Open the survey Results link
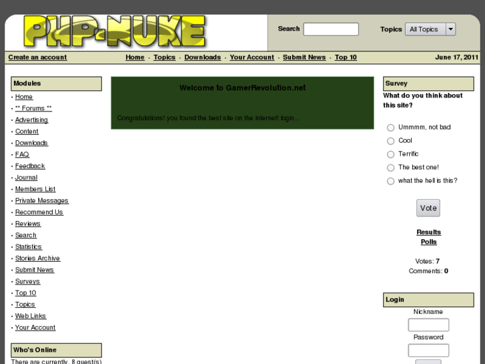This screenshot has height=364, width=485. pos(429,232)
